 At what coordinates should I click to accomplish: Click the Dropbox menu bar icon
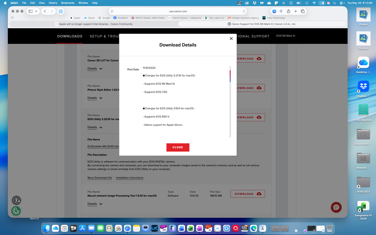254,3
